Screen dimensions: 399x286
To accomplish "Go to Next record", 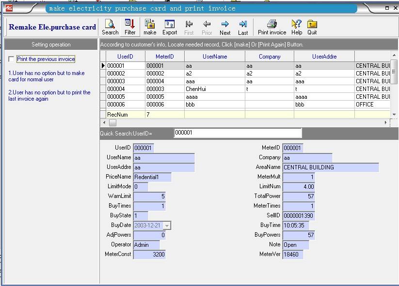I will click(x=225, y=27).
